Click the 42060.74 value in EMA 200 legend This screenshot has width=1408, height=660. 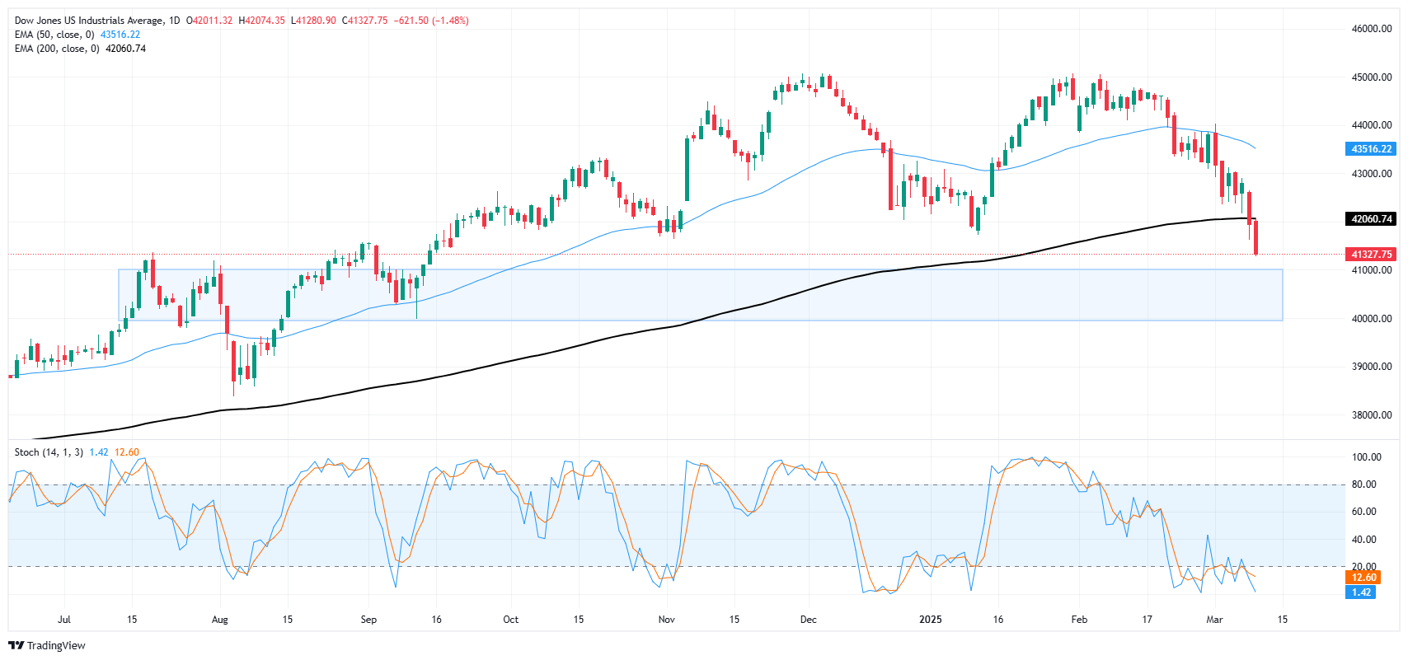point(125,49)
